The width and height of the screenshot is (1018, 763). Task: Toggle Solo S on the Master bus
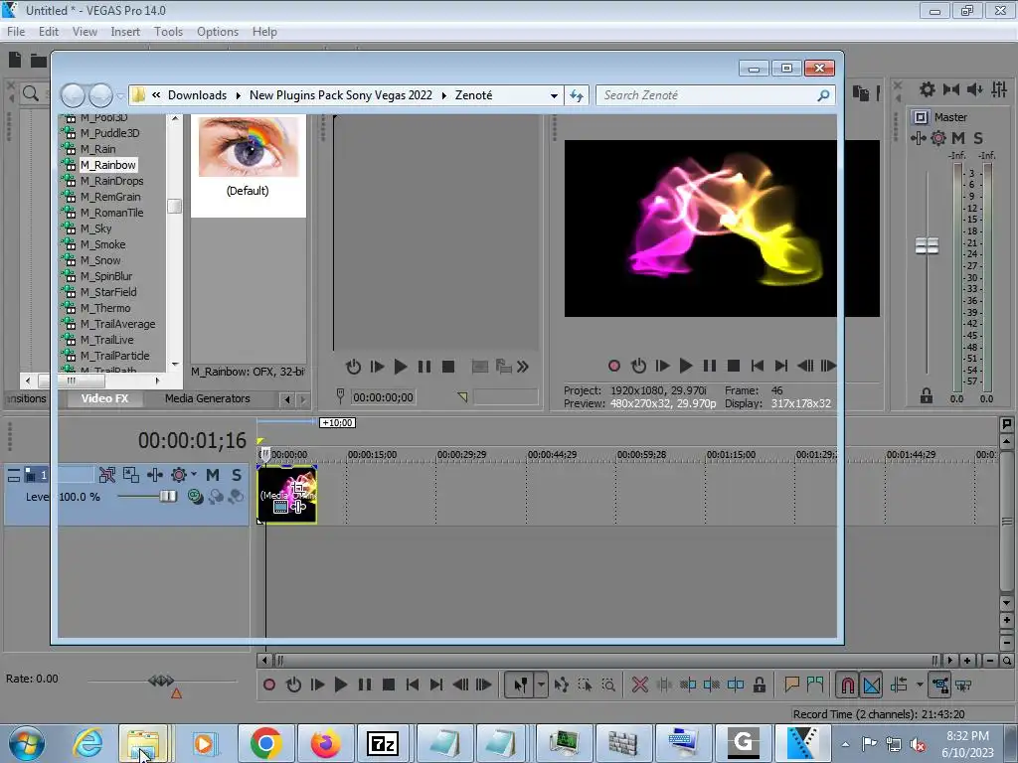(978, 137)
